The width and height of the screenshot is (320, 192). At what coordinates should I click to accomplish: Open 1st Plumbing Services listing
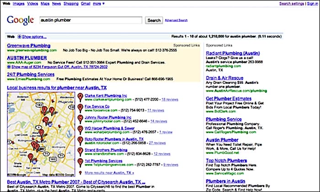click(x=104, y=161)
